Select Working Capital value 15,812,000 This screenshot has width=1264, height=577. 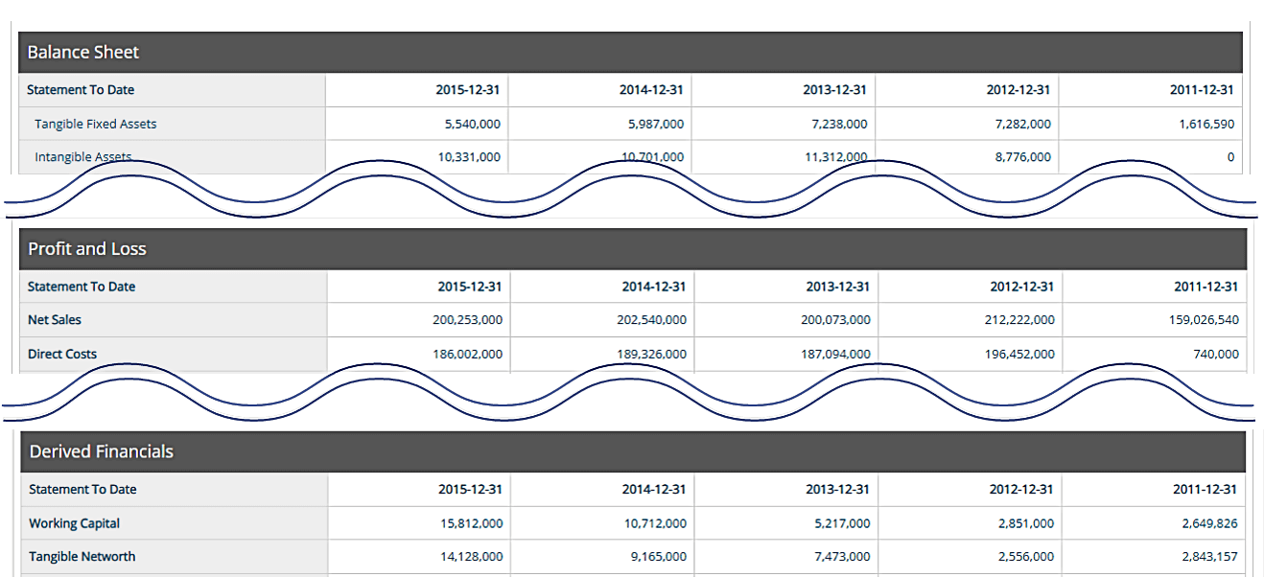tap(471, 524)
